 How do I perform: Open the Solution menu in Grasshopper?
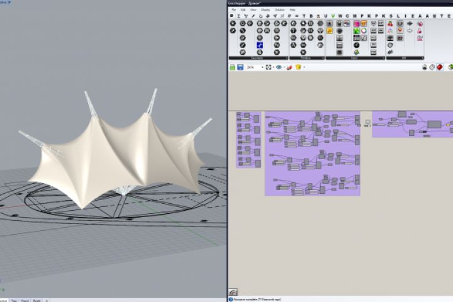tap(279, 10)
